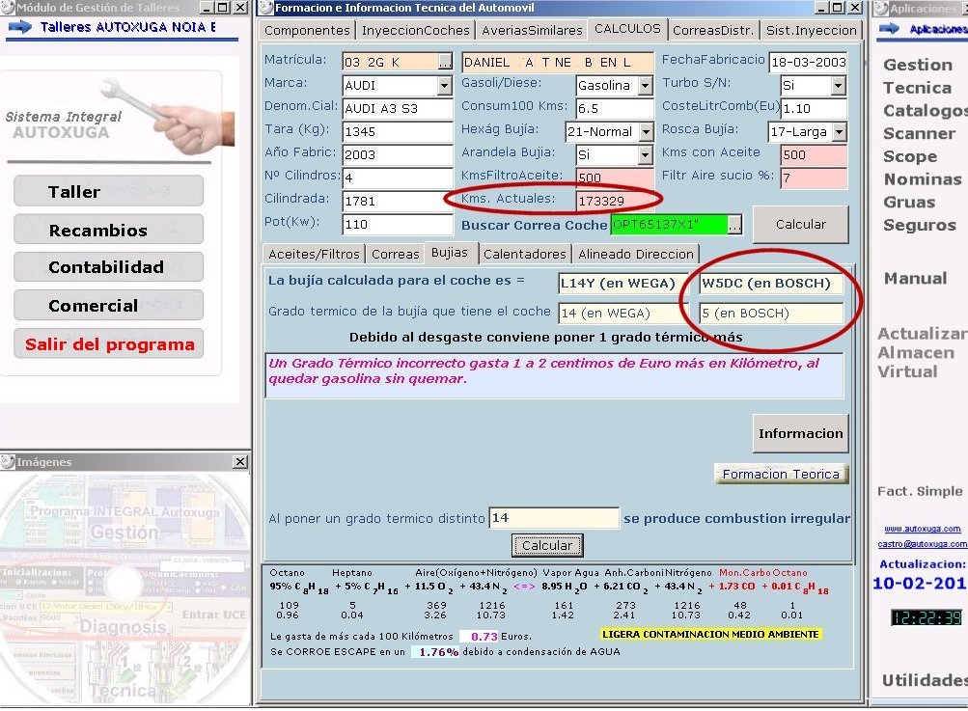Click the Tara (Kg) field
968x711 pixels.
[x=398, y=131]
